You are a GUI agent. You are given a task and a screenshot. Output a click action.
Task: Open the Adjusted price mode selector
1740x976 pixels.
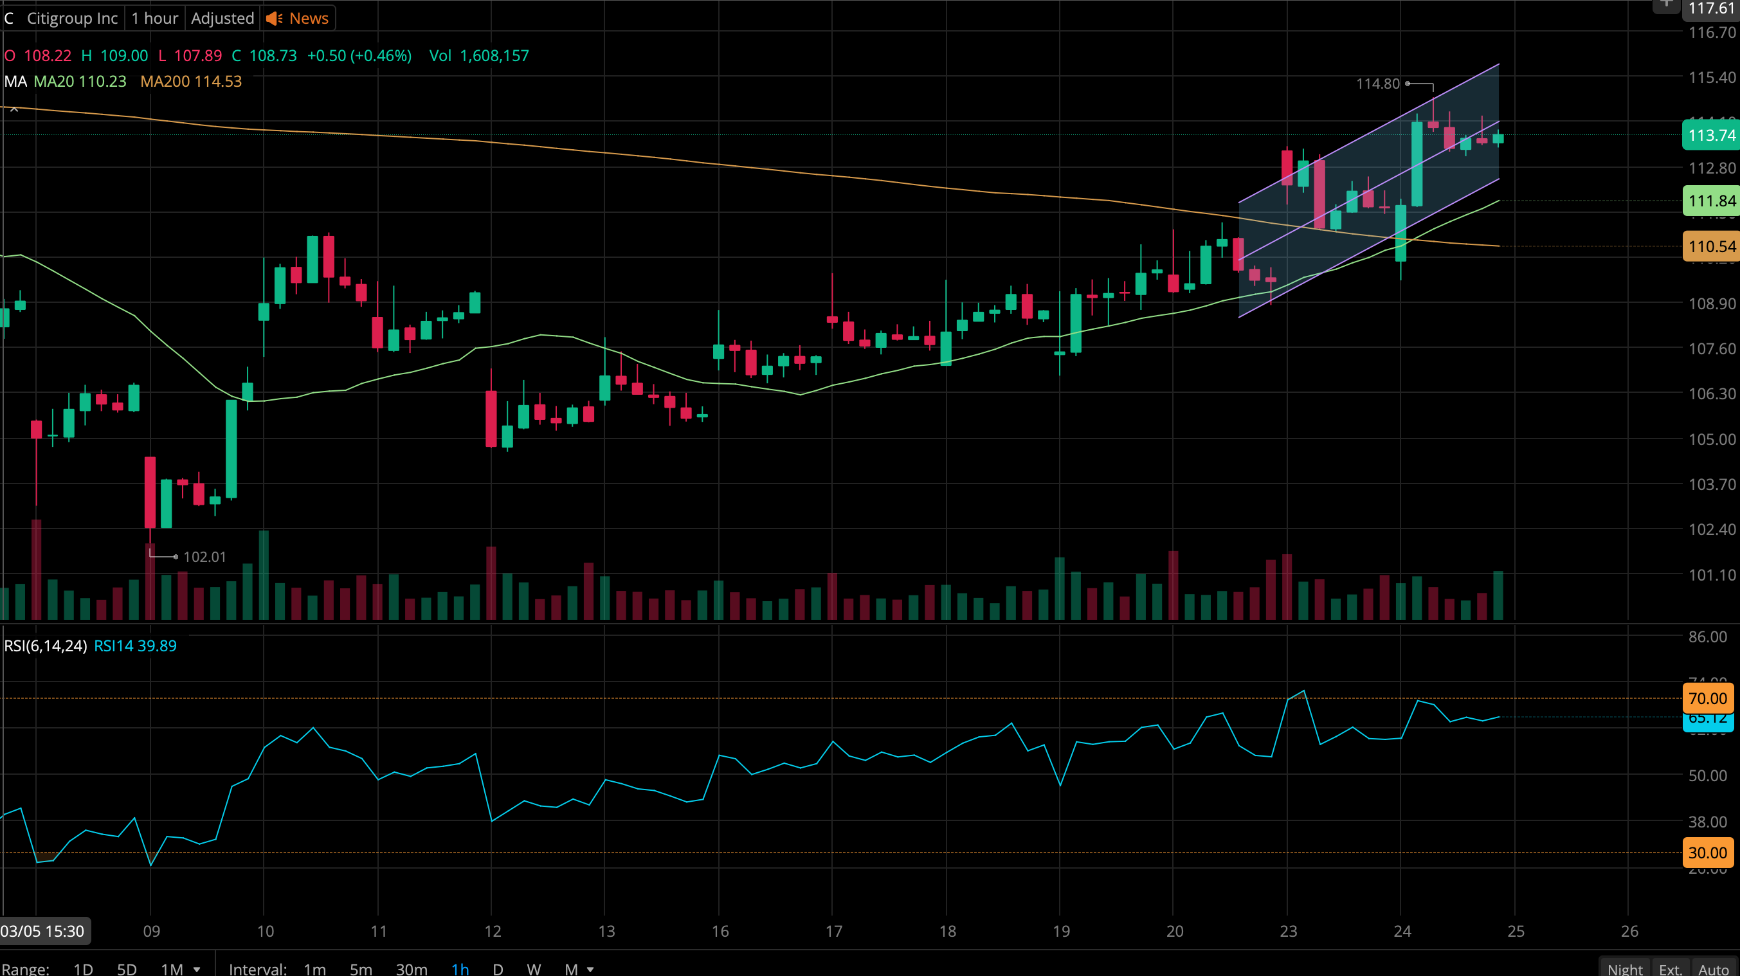[222, 18]
